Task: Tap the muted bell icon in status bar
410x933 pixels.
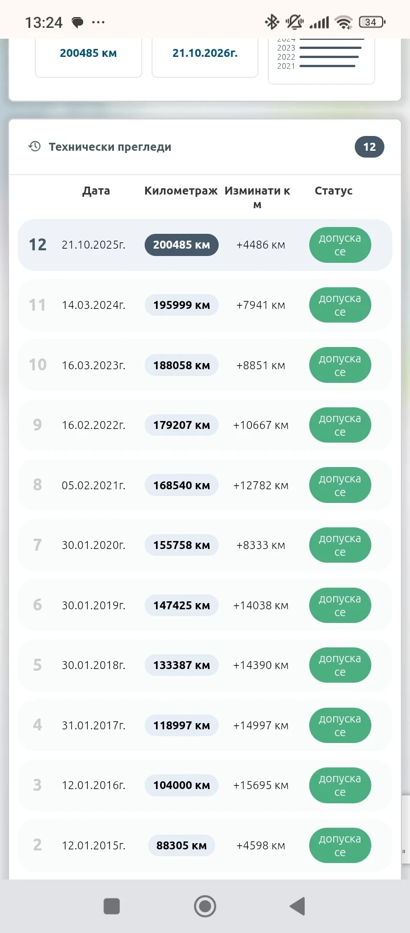Action: click(x=294, y=22)
